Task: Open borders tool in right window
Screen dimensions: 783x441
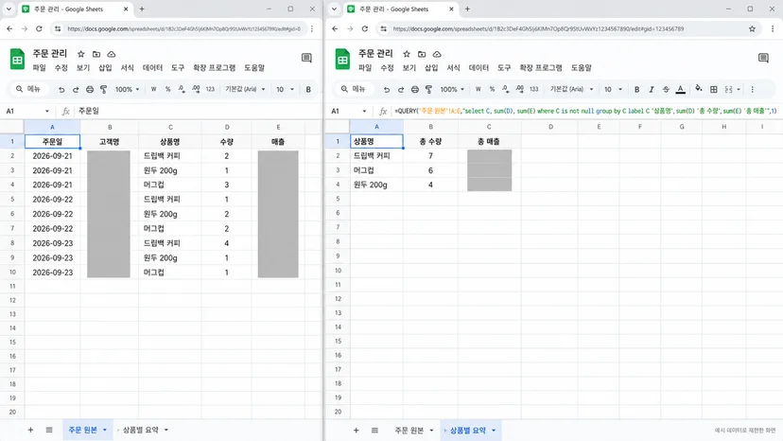Action: coord(714,90)
